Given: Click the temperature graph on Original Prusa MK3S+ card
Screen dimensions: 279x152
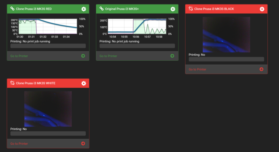Looking at the screenshot, I should point(137,26).
